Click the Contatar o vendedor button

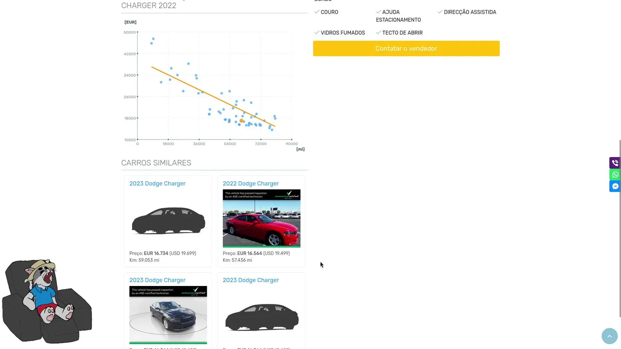click(x=406, y=48)
